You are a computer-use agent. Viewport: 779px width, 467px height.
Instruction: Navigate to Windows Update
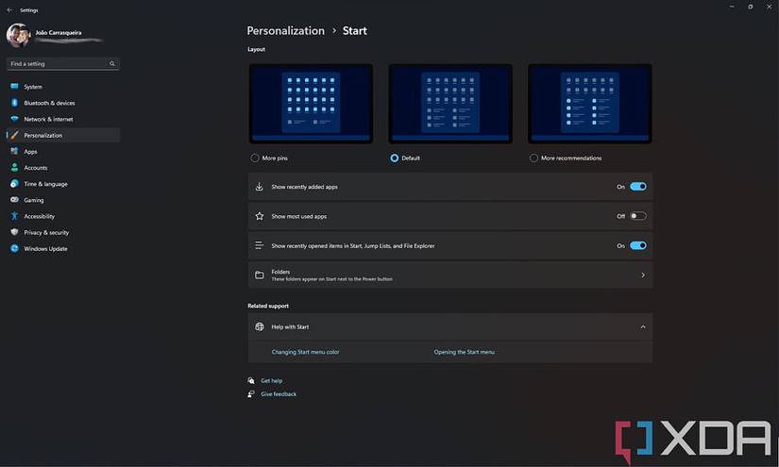[63, 249]
